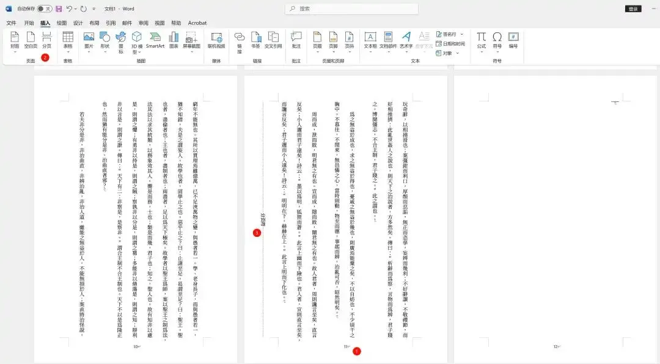
Task: Click in the search (搜索) box
Action: 351,9
